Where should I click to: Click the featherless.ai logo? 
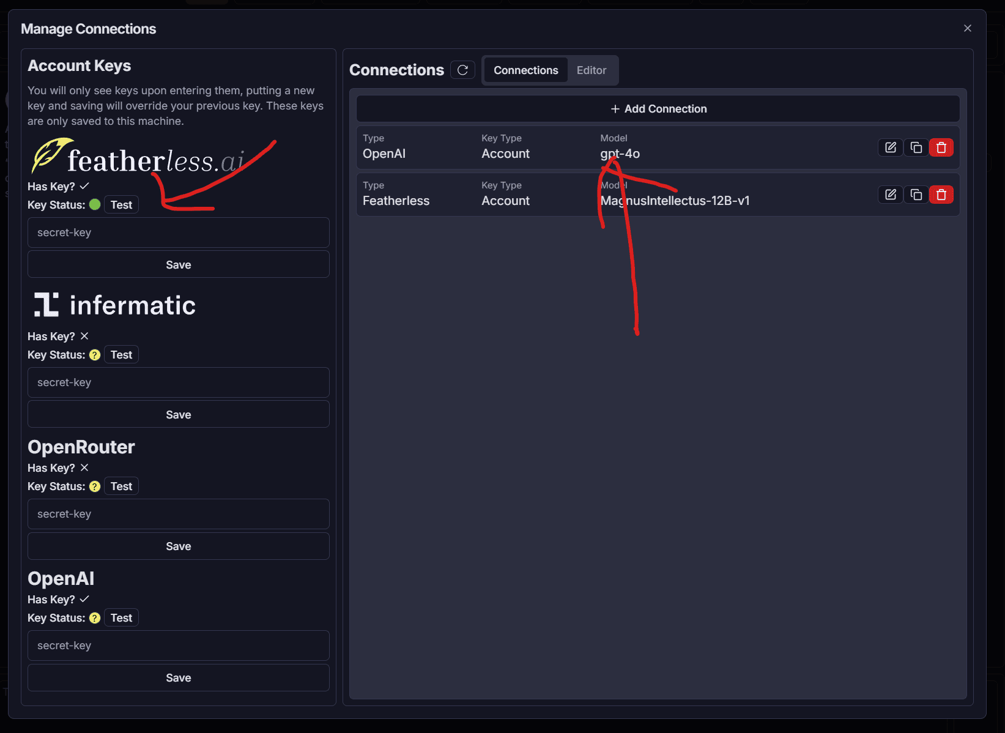pyautogui.click(x=138, y=157)
